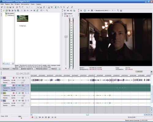
Task: Click the Paste clipboard icon
Action: click(x=23, y=7)
